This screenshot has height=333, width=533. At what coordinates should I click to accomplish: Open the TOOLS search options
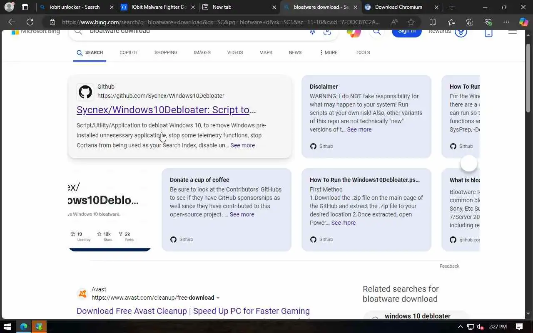[363, 52]
